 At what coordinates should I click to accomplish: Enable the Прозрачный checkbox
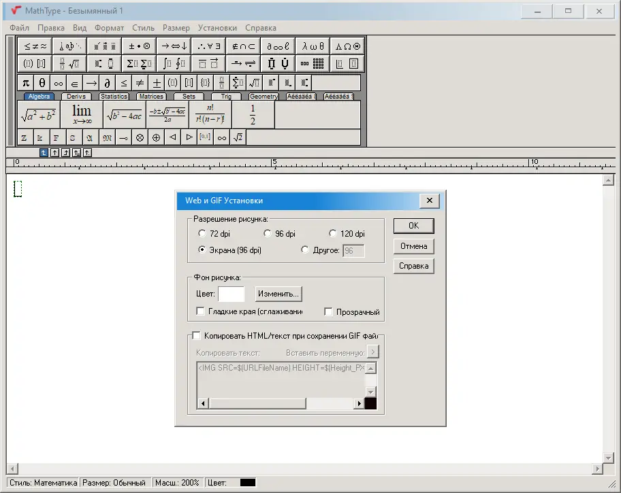pos(329,311)
